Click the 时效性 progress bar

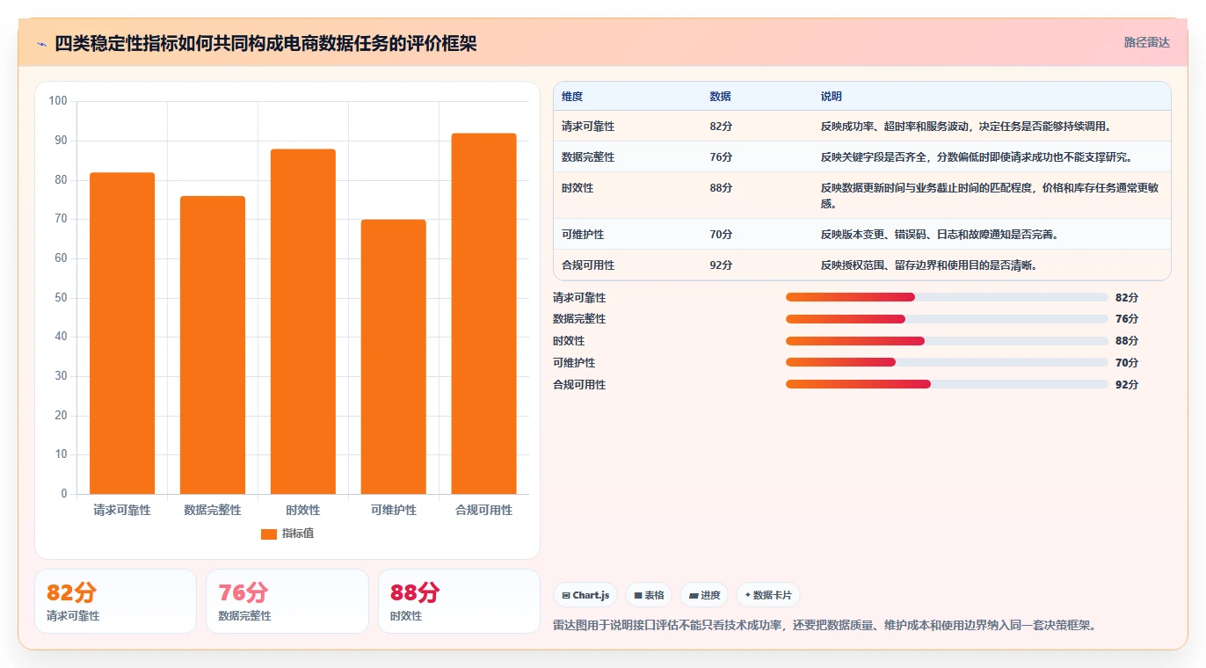[x=947, y=341]
